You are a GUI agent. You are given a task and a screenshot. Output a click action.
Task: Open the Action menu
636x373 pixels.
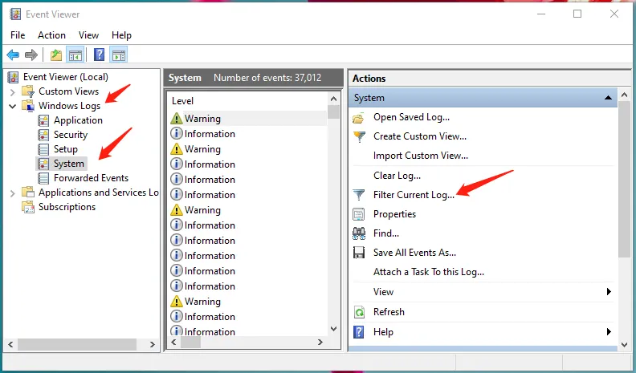click(51, 35)
